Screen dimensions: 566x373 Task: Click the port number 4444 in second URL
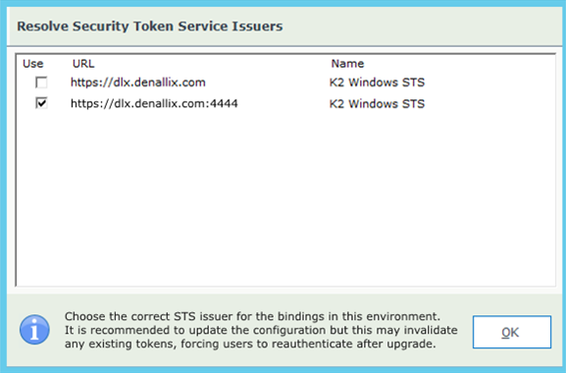[224, 104]
